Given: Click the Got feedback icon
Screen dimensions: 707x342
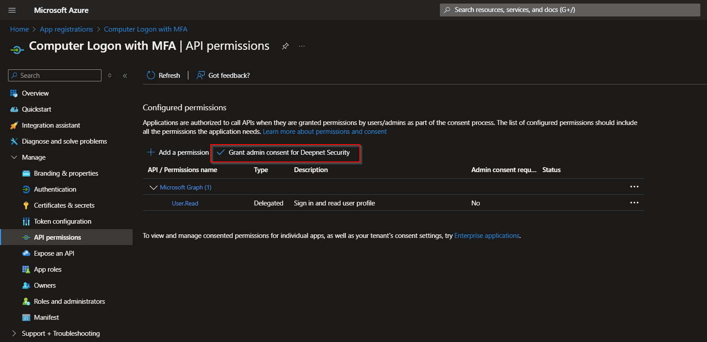Looking at the screenshot, I should click(201, 76).
